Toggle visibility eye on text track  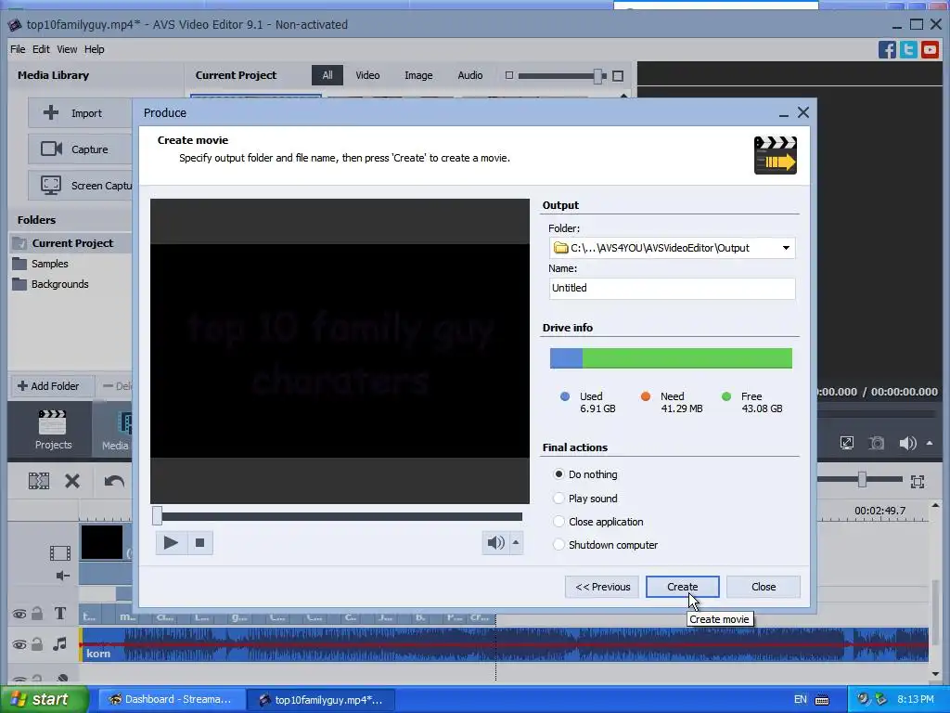(x=19, y=615)
